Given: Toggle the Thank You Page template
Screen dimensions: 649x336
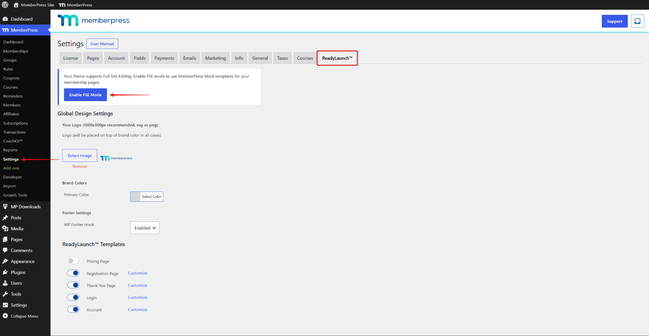Looking at the screenshot, I should point(73,285).
